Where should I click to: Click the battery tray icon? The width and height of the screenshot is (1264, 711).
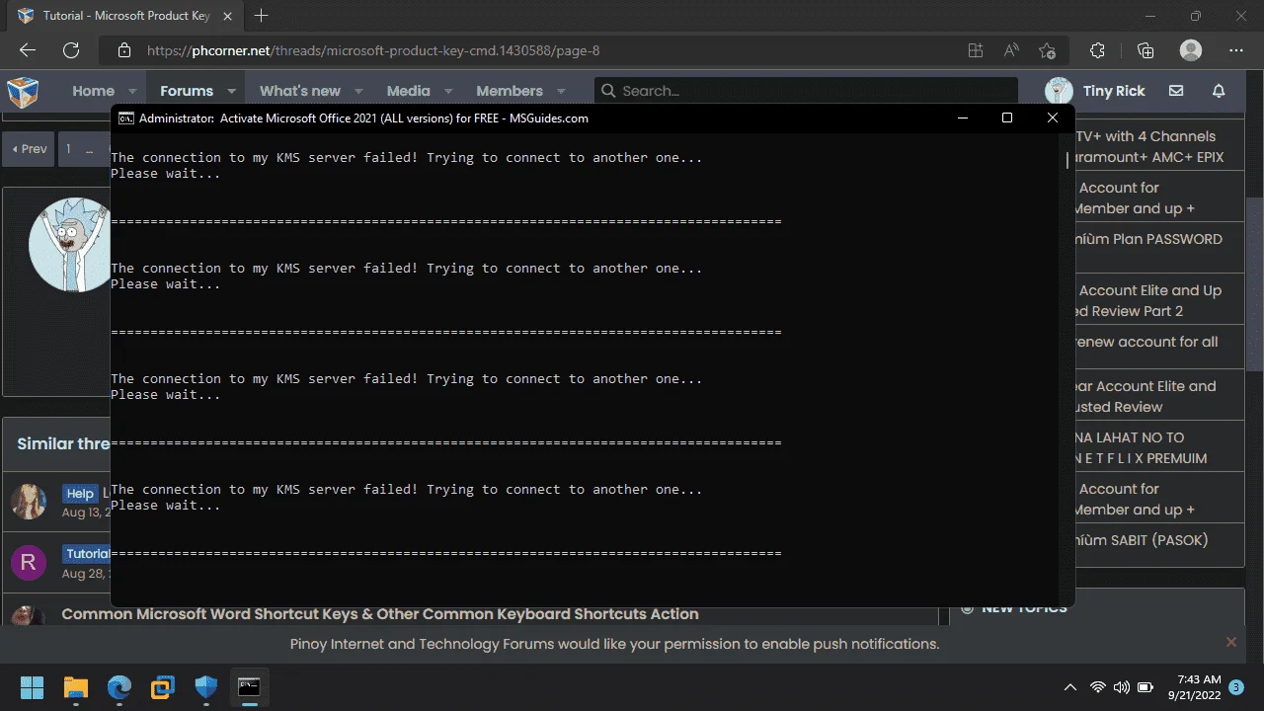tap(1145, 687)
